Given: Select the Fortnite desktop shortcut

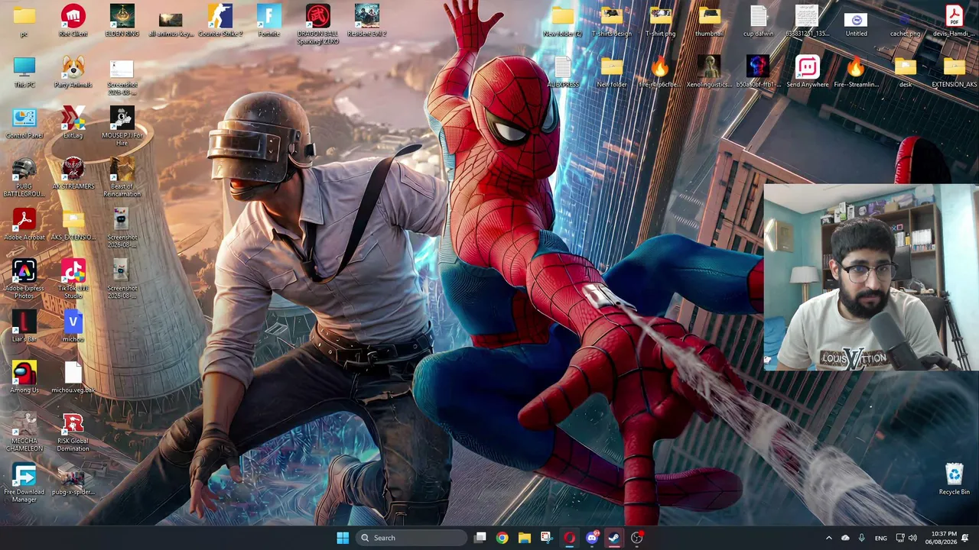Looking at the screenshot, I should [269, 21].
